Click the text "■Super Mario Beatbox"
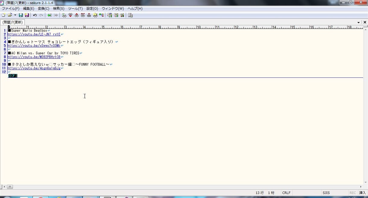 [x=27, y=30]
